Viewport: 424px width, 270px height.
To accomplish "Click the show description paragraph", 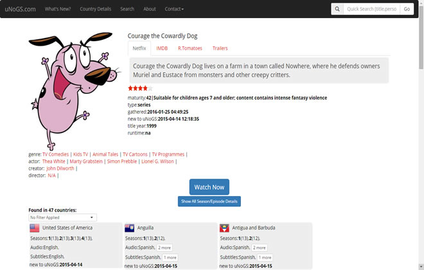I will 259,70.
